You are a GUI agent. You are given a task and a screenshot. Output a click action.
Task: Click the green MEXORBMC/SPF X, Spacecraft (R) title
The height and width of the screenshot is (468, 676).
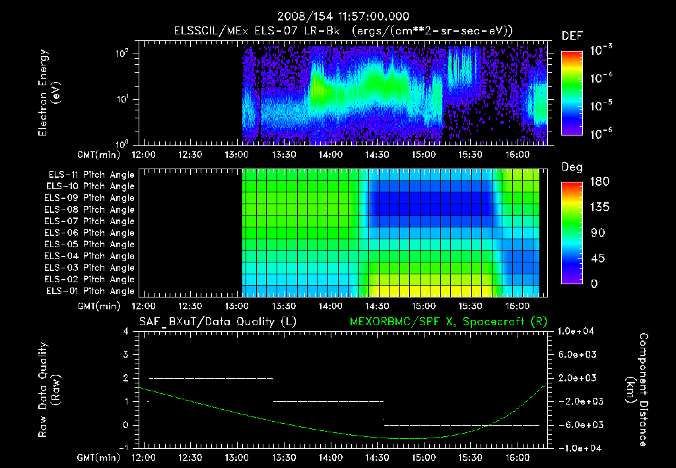pyautogui.click(x=449, y=322)
